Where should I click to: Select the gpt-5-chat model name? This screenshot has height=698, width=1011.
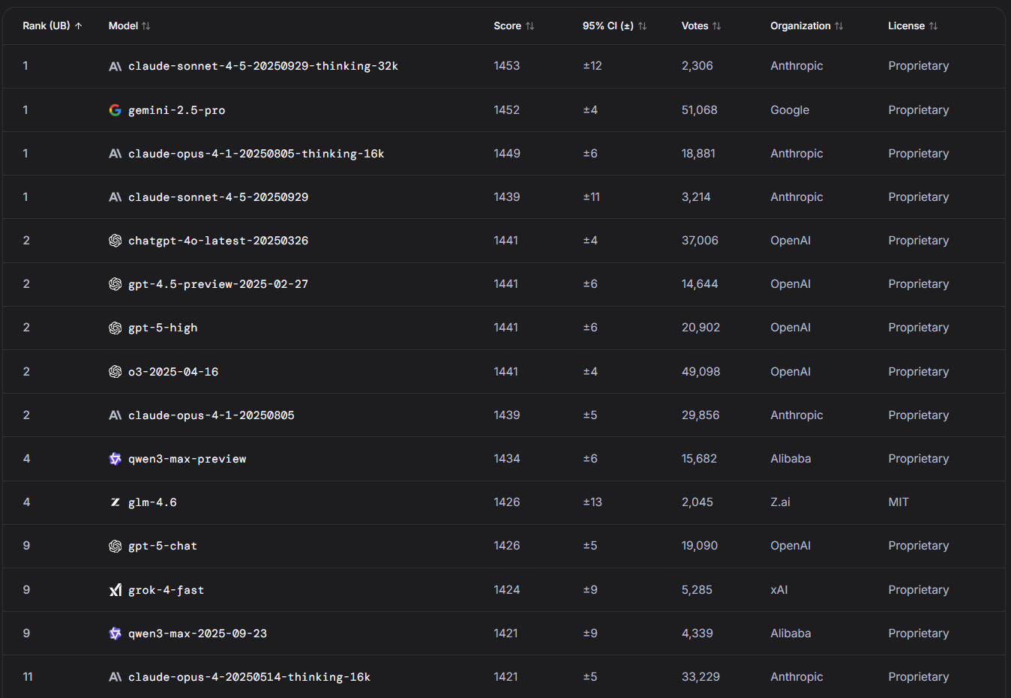coord(163,546)
